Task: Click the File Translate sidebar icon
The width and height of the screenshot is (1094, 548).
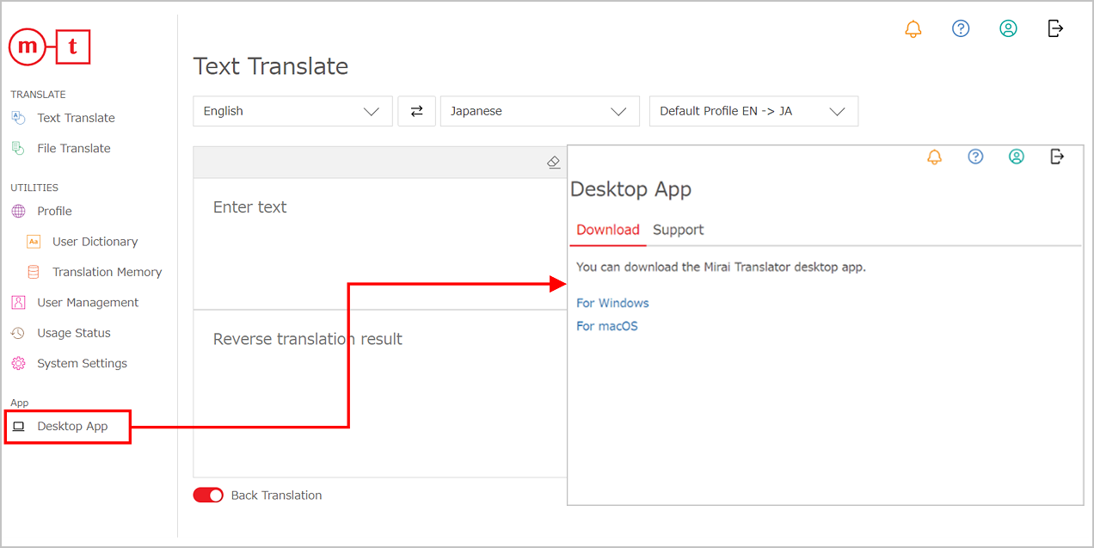Action: pyautogui.click(x=18, y=148)
